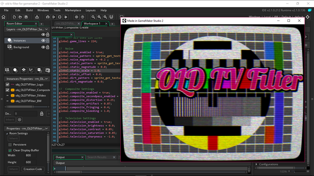Collapse right dock with double chevron
Screen dimensions: 314x176
(312, 99)
